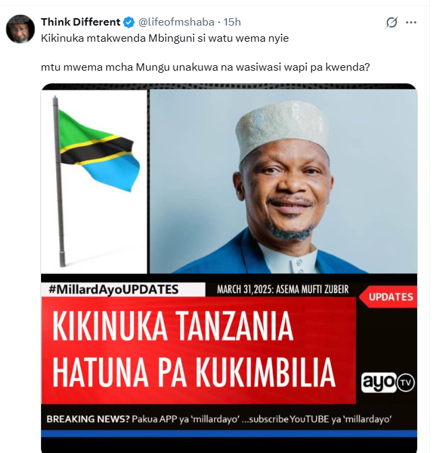The image size is (438, 453).
Task: Open the 15h timestamp permalink
Action: point(232,22)
